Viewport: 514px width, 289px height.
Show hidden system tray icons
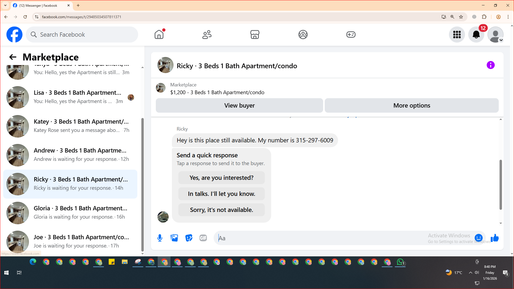[x=470, y=272]
